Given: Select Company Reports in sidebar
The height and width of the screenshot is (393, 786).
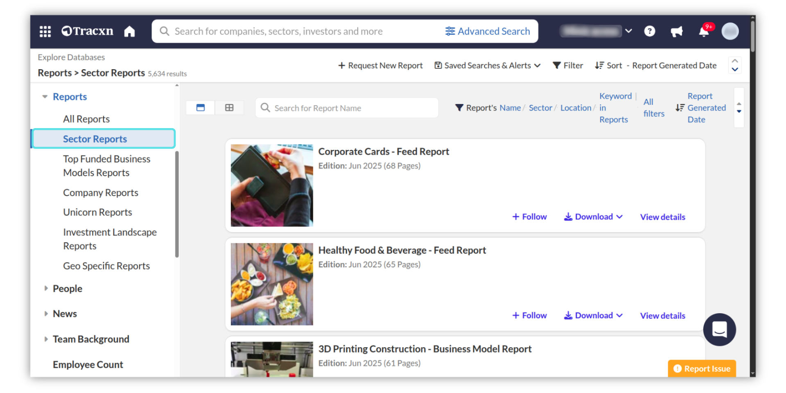Looking at the screenshot, I should (100, 193).
